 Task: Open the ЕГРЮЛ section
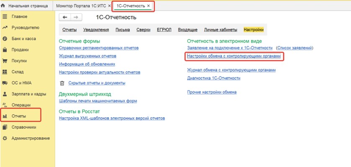164,30
